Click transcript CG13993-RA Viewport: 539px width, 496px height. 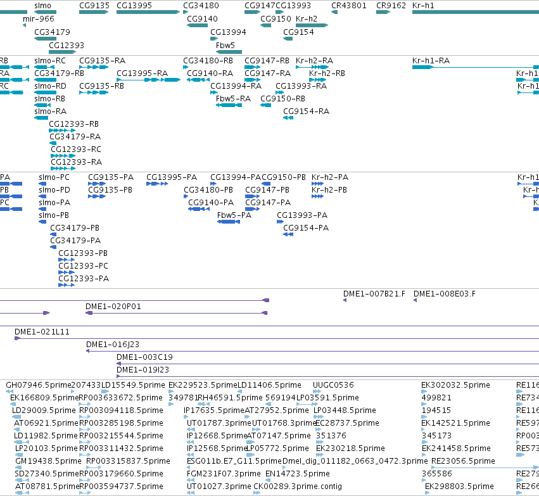point(301,86)
